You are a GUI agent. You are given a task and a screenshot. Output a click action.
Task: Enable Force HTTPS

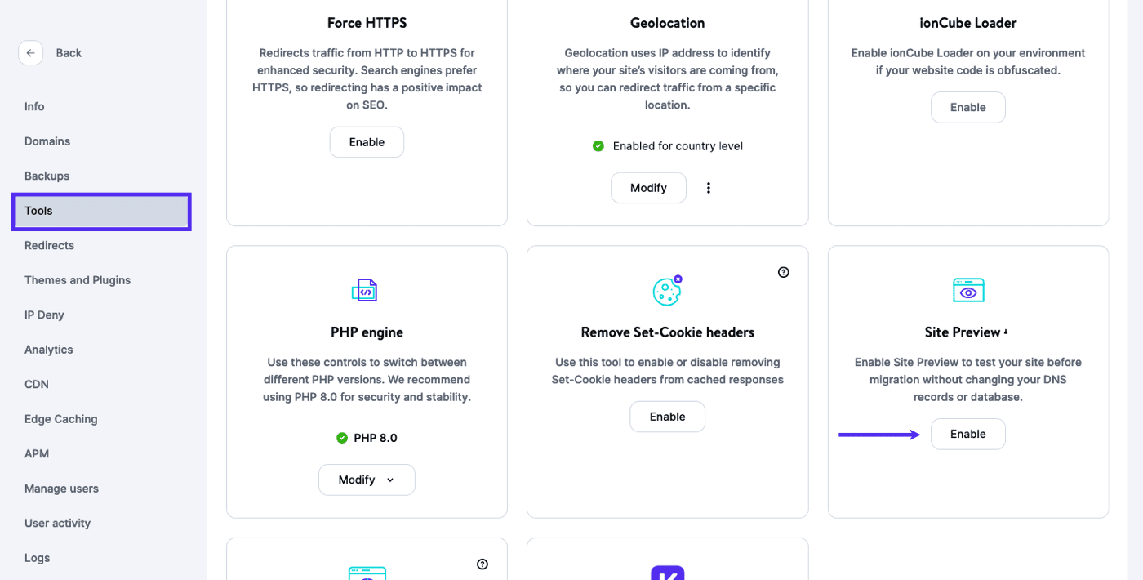(x=367, y=141)
